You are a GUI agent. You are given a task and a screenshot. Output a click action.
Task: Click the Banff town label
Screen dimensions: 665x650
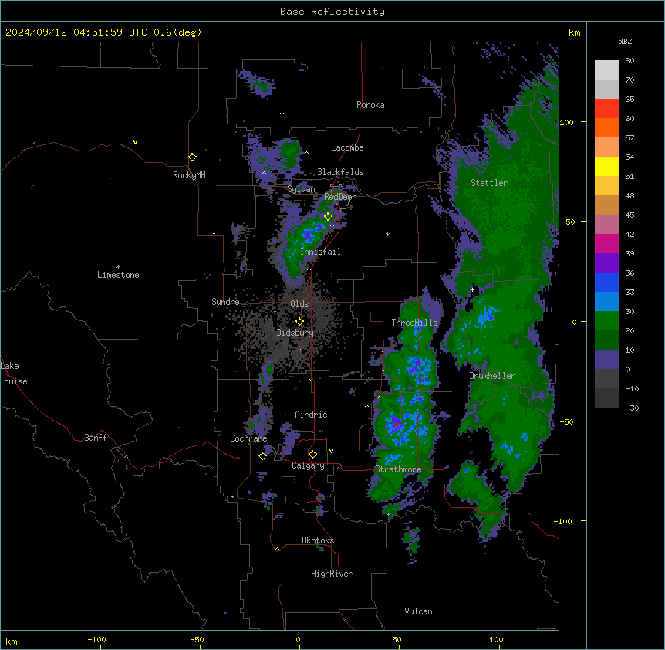click(x=96, y=438)
